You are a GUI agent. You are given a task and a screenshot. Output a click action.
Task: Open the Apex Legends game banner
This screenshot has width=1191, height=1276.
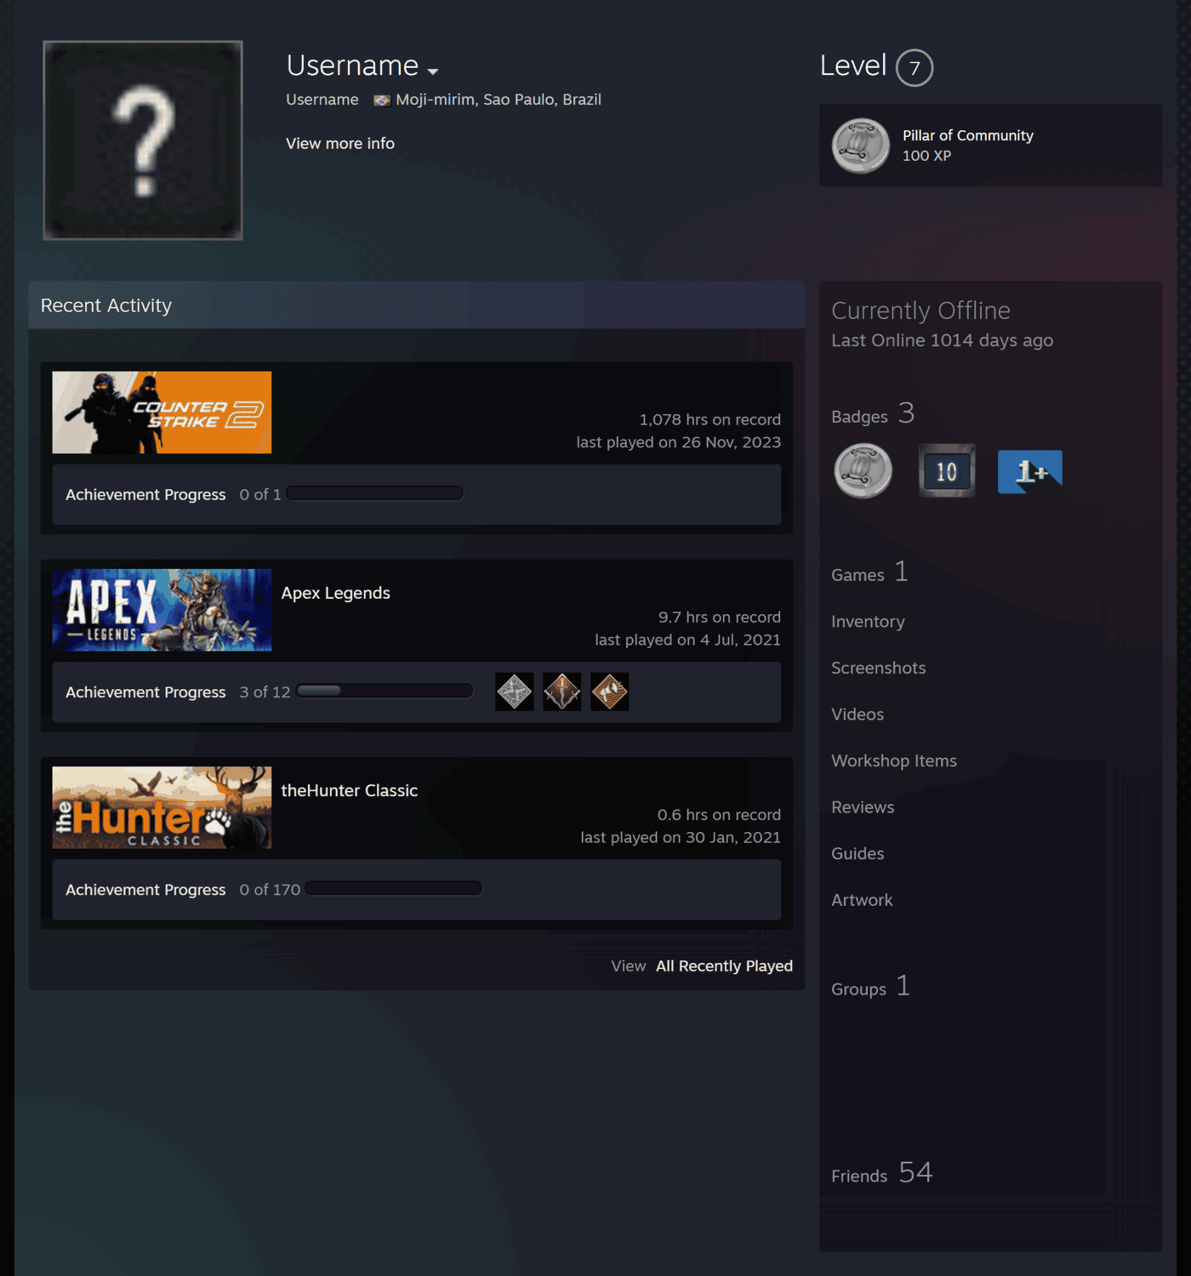[162, 610]
